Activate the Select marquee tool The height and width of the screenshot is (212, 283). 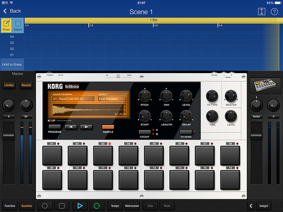[18, 25]
